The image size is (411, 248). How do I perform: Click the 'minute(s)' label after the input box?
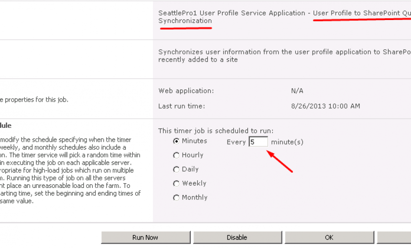[x=287, y=142]
